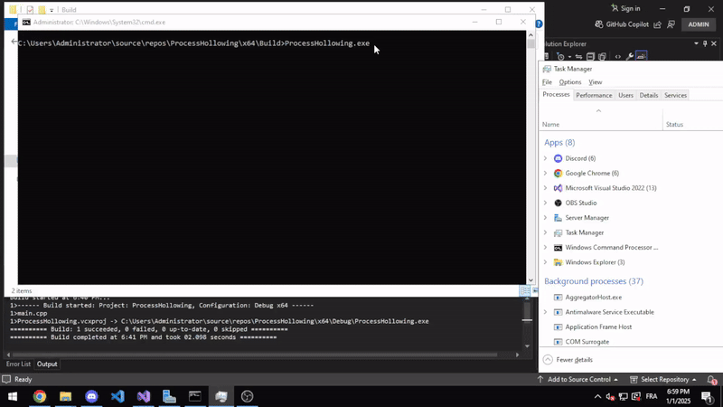Expand Windows Command Processor entry
The image size is (723, 407).
click(546, 247)
